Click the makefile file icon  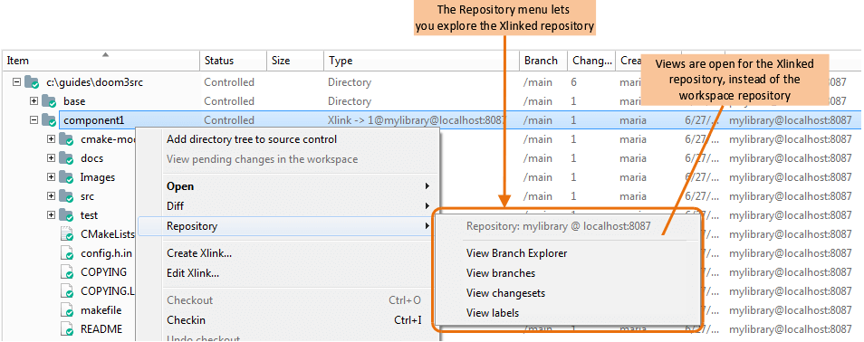(67, 310)
